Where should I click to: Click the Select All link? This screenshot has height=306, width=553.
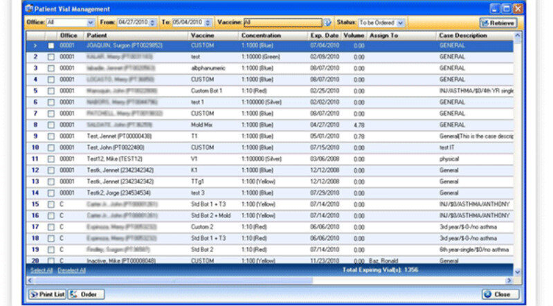(x=42, y=270)
